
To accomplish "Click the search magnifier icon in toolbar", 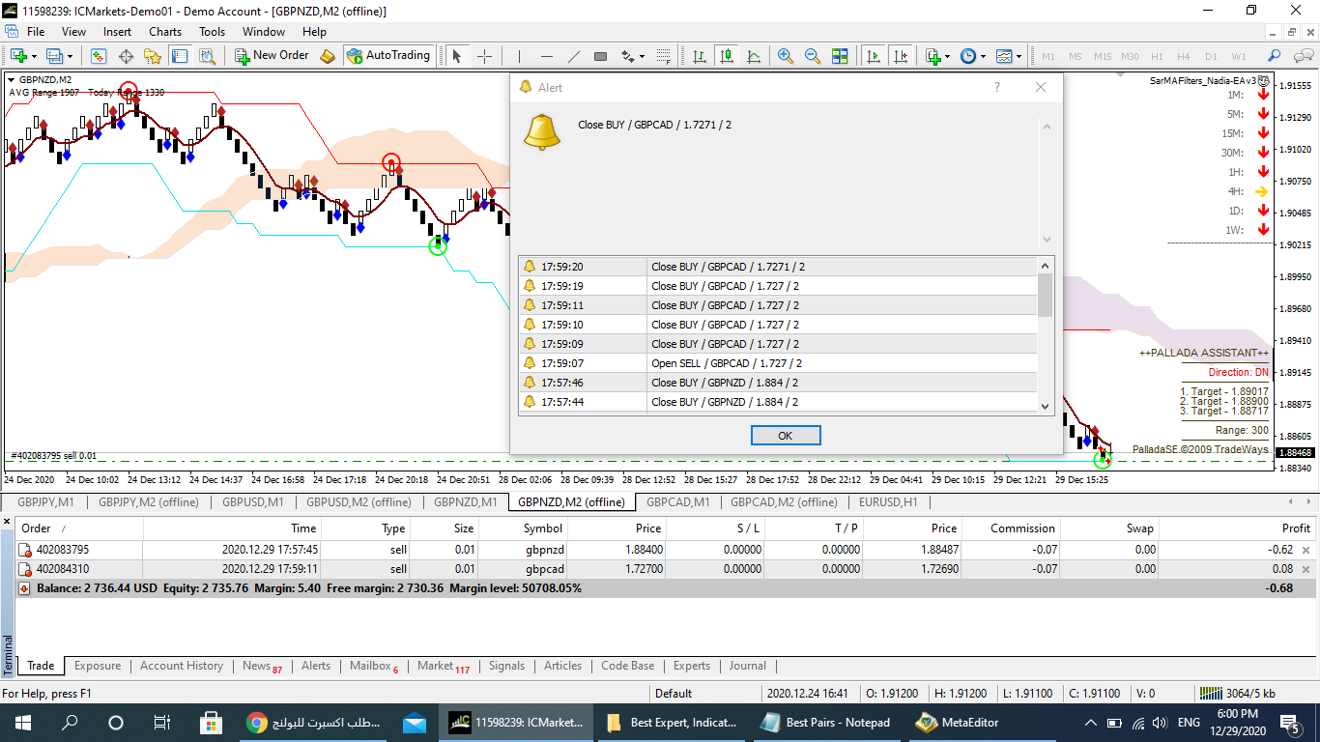I will pos(1274,56).
